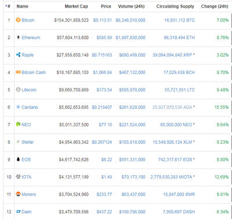Click Ethereum volume $1,887,630,000

(130, 37)
